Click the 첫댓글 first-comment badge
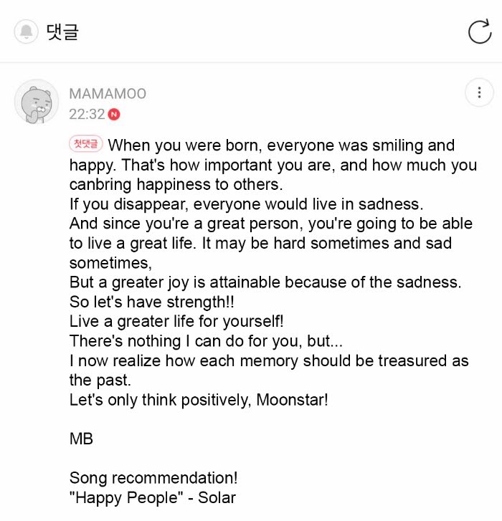 [x=86, y=144]
